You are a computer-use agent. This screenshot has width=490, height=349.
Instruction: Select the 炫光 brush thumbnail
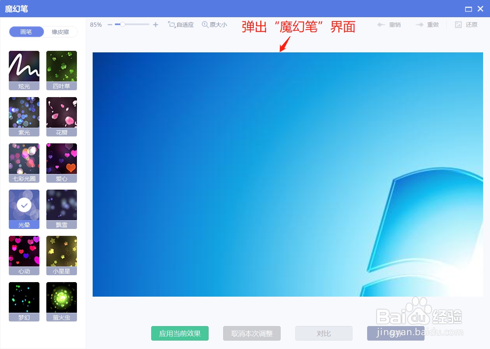pos(24,70)
